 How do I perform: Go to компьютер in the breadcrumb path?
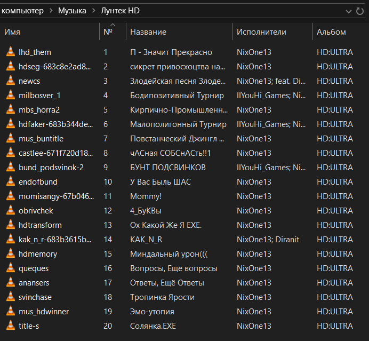coord(22,11)
